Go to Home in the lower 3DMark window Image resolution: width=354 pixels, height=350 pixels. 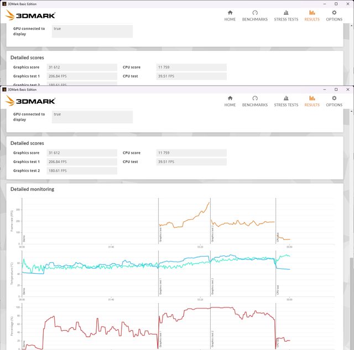(x=230, y=101)
